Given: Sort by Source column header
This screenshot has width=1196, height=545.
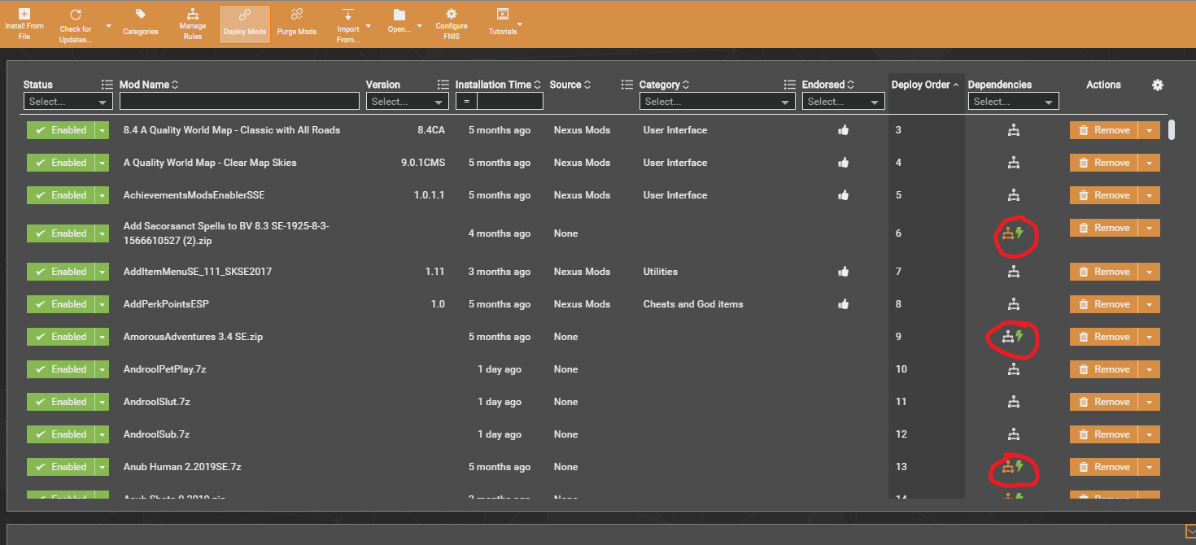Looking at the screenshot, I should [x=570, y=85].
